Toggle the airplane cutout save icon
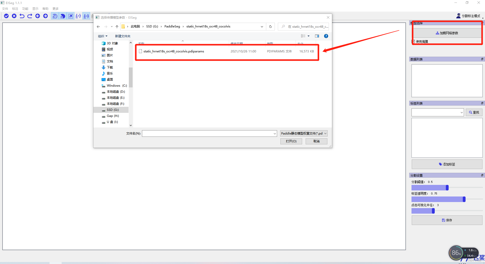 [x=71, y=16]
